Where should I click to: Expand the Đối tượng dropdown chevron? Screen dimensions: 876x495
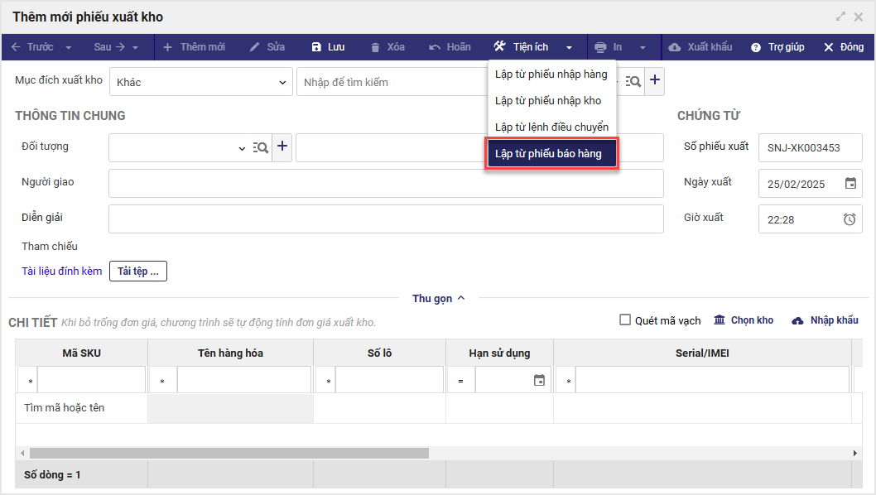[x=242, y=148]
